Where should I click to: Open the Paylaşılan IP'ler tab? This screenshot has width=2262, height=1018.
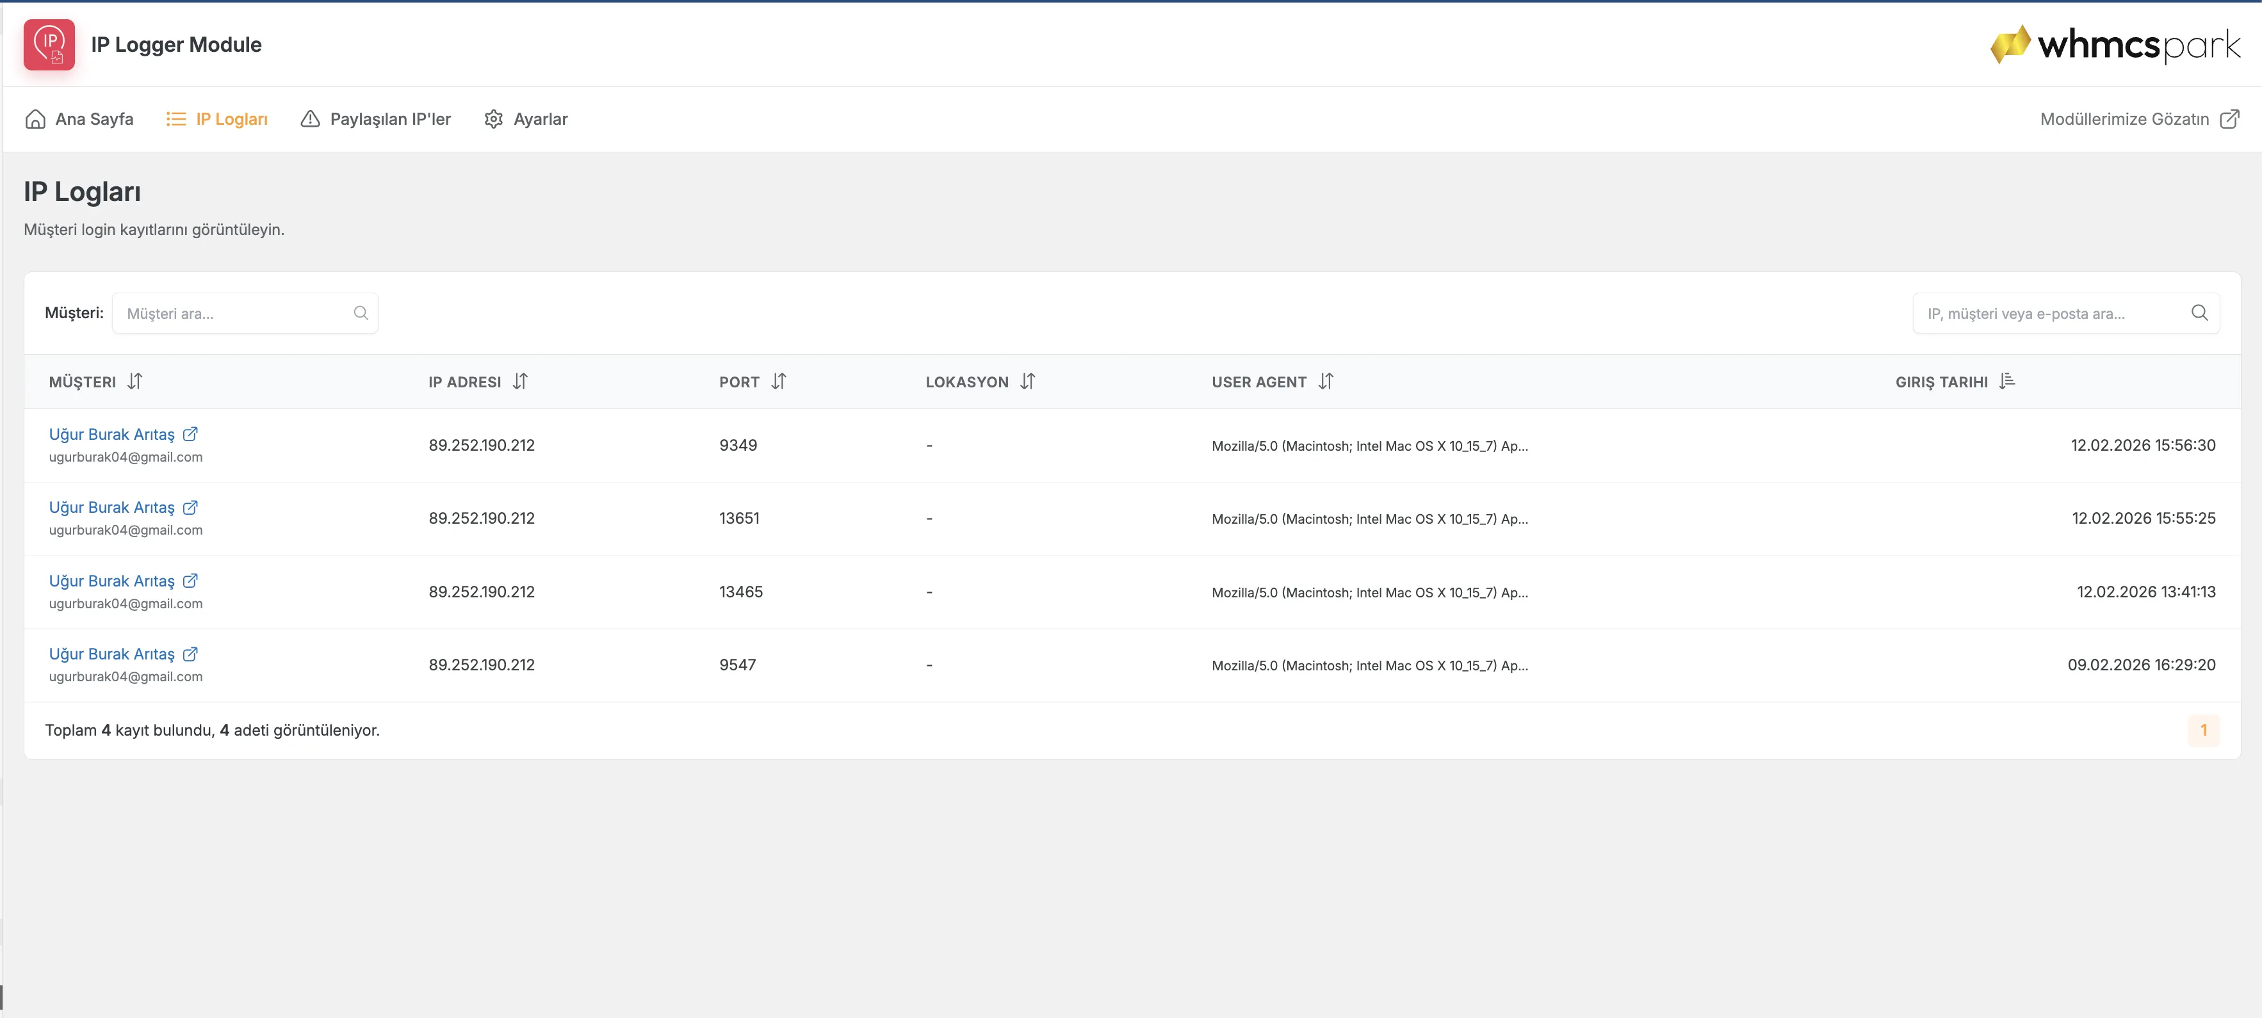[375, 119]
